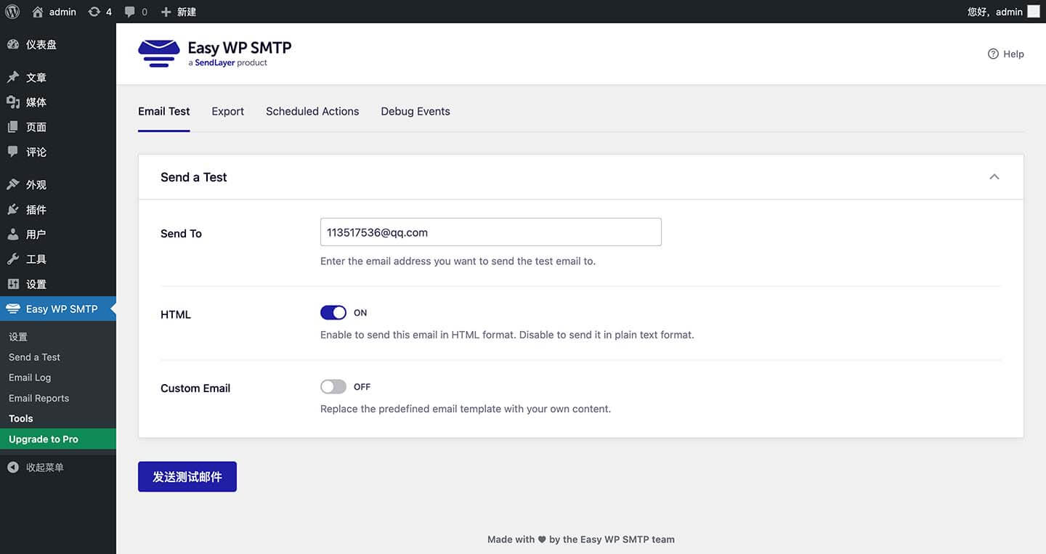Open the updates icon showing 4

click(x=94, y=12)
